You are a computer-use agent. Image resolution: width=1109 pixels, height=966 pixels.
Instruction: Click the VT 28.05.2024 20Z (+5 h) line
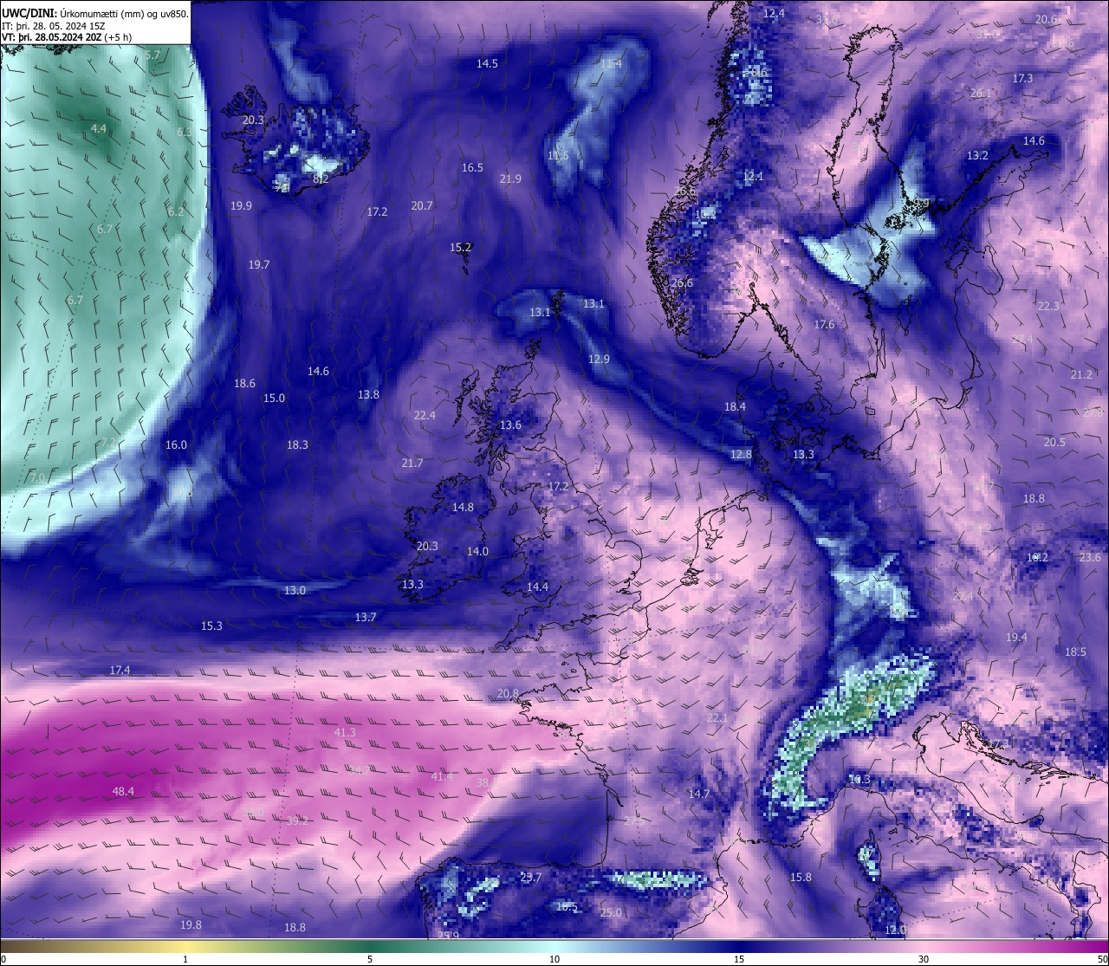click(67, 37)
